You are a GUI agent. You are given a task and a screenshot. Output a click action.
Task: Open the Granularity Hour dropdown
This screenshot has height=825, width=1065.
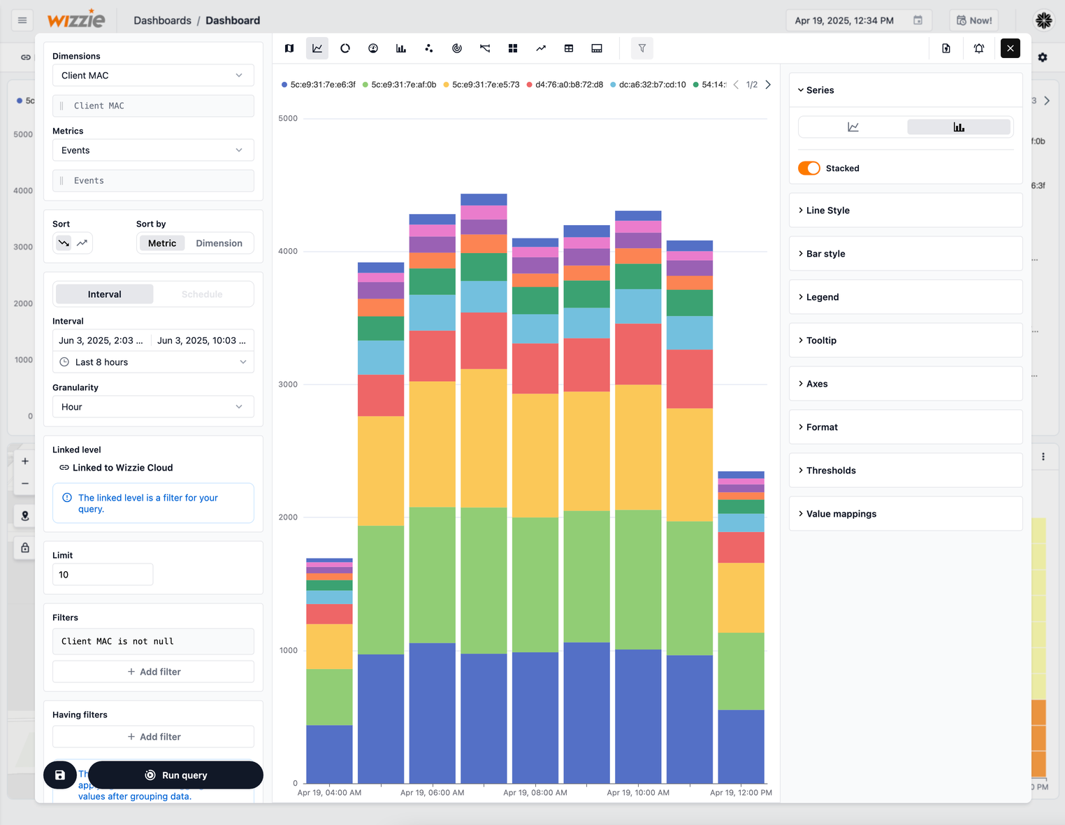(x=153, y=407)
